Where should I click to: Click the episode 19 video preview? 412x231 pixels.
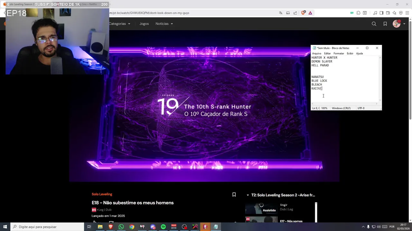pyautogui.click(x=204, y=106)
